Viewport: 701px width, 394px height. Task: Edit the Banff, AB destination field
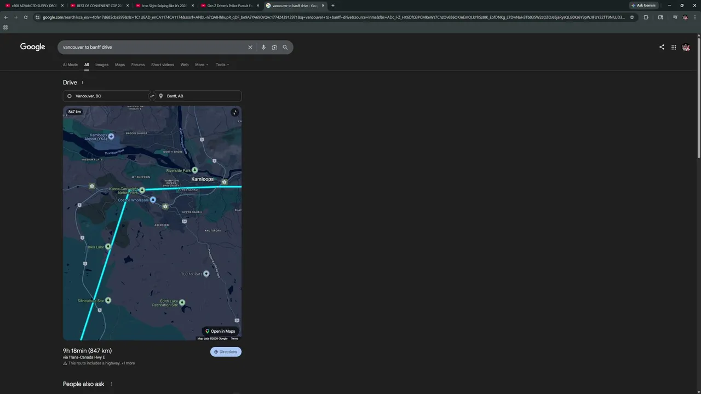click(197, 96)
